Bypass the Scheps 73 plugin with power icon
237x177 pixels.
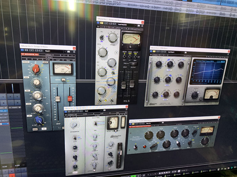pyautogui.click(x=22, y=50)
